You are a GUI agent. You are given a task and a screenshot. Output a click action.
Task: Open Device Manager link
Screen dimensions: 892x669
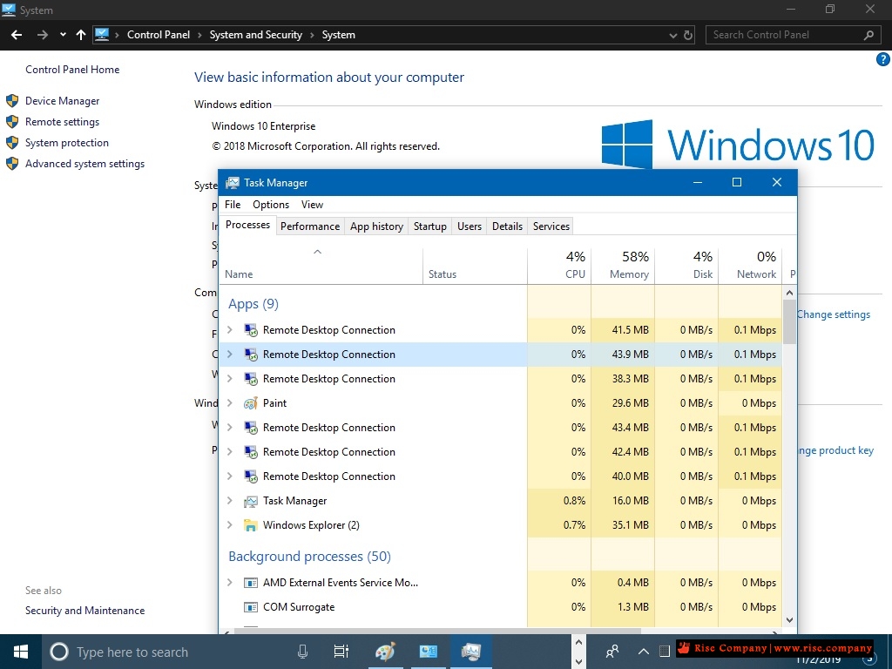coord(63,101)
